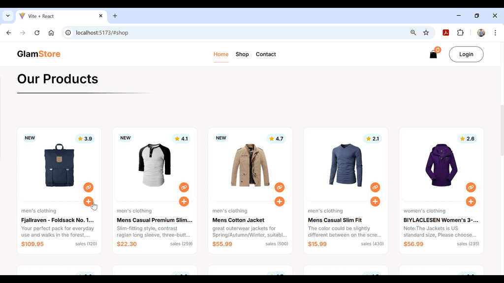504x283 pixels.
Task: Click the purple women's jacket image
Action: [x=441, y=166]
